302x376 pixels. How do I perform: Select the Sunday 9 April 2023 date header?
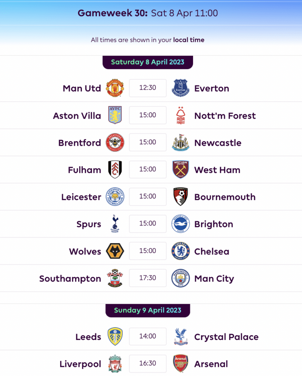(148, 310)
